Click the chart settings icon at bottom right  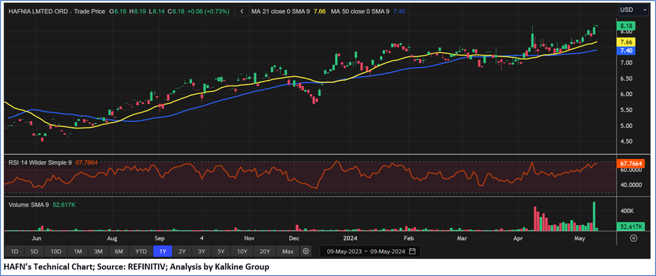pyautogui.click(x=633, y=238)
